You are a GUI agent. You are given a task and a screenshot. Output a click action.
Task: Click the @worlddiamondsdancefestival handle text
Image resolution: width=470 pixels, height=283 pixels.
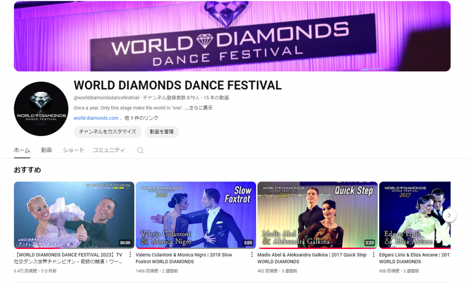106,97
